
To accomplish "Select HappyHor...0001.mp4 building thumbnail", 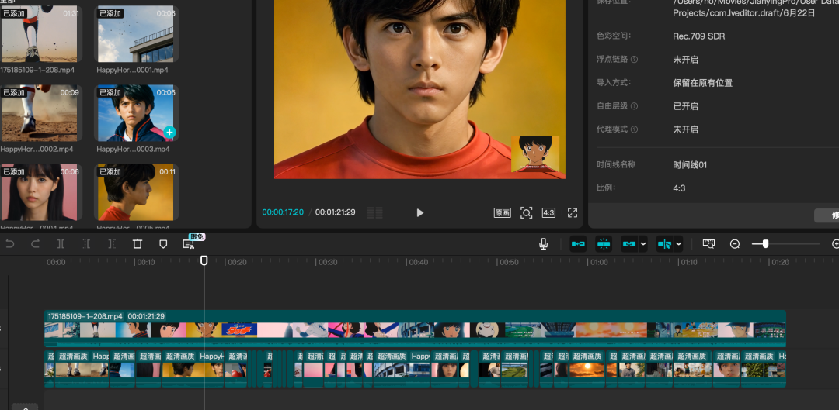I will tap(136, 34).
